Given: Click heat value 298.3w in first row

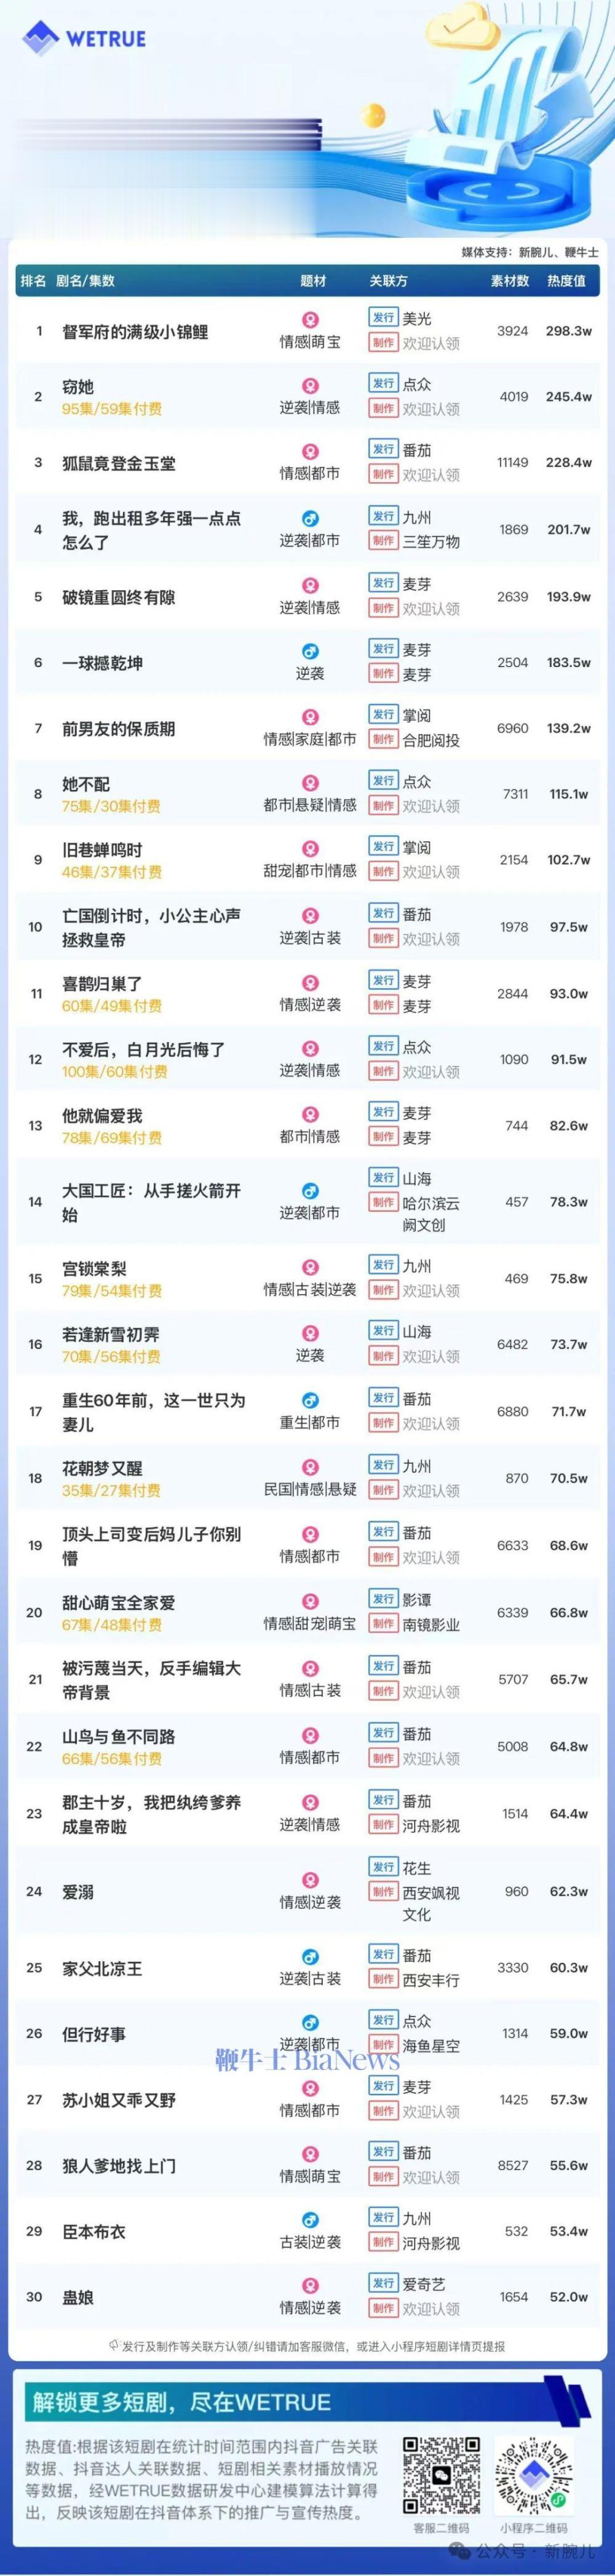Looking at the screenshot, I should [x=568, y=331].
